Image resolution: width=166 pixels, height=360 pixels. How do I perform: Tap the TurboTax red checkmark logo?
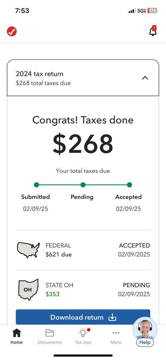(11, 31)
